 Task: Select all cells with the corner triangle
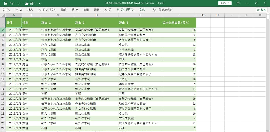(3, 15)
